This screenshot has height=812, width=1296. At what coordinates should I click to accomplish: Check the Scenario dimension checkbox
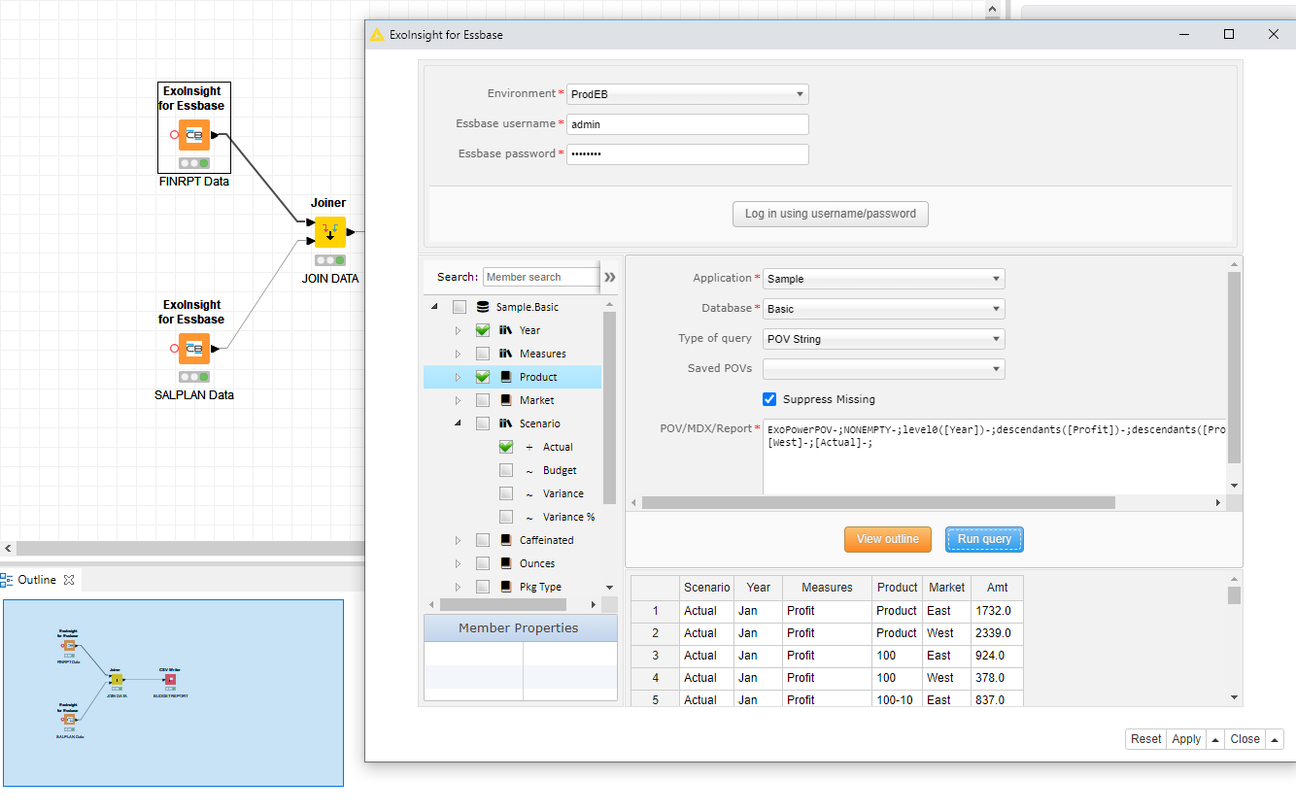[x=483, y=423]
